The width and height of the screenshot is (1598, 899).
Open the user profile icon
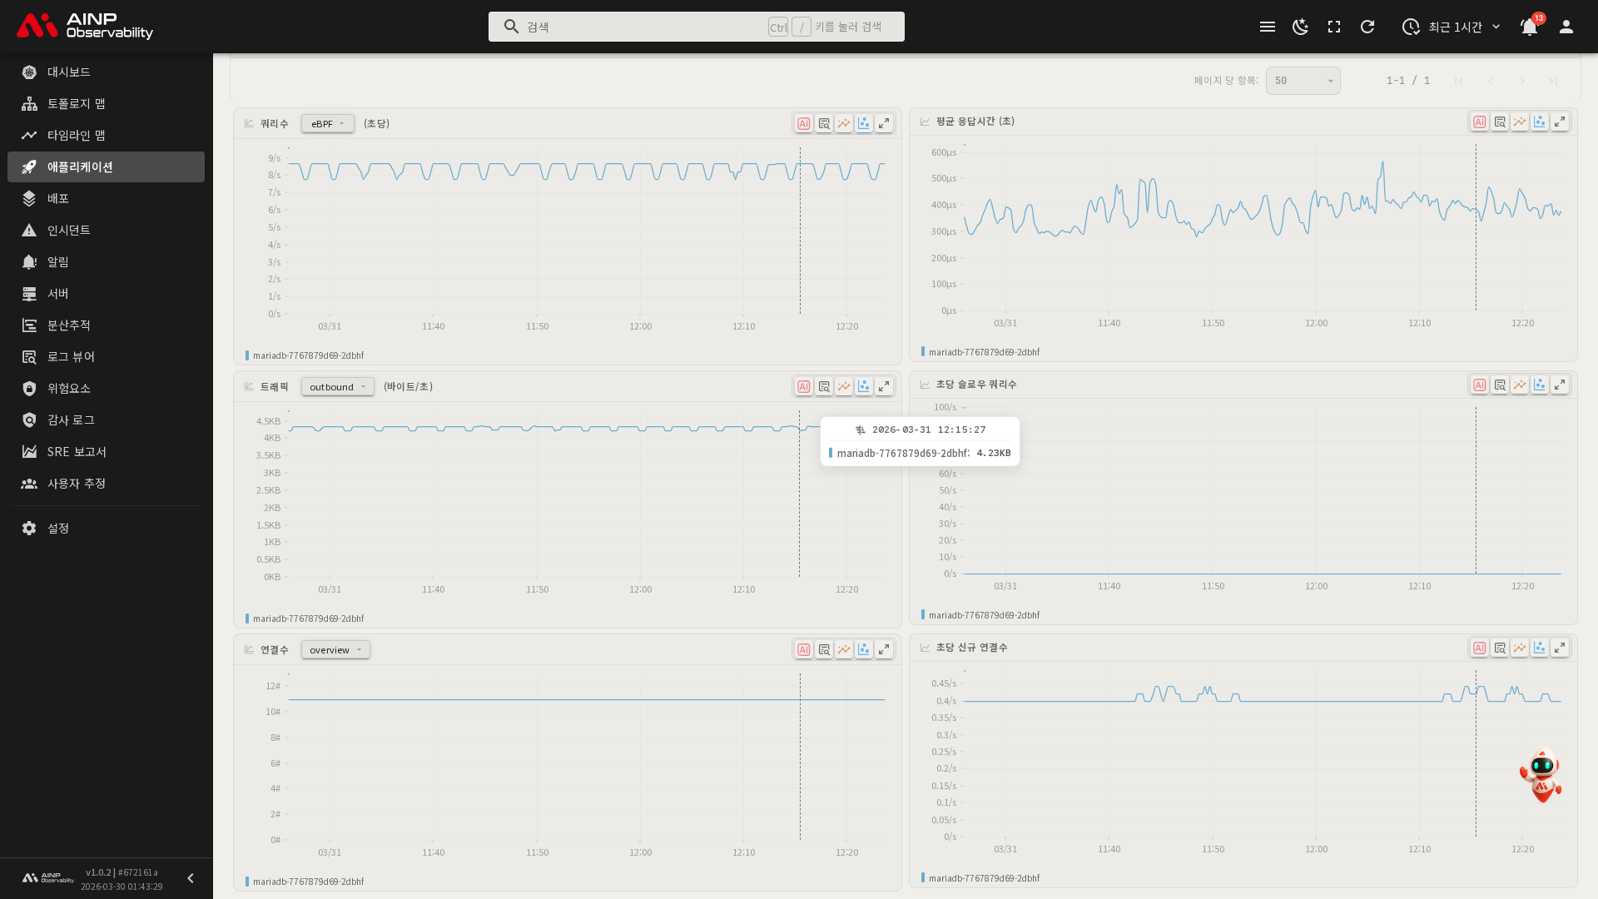[1566, 27]
